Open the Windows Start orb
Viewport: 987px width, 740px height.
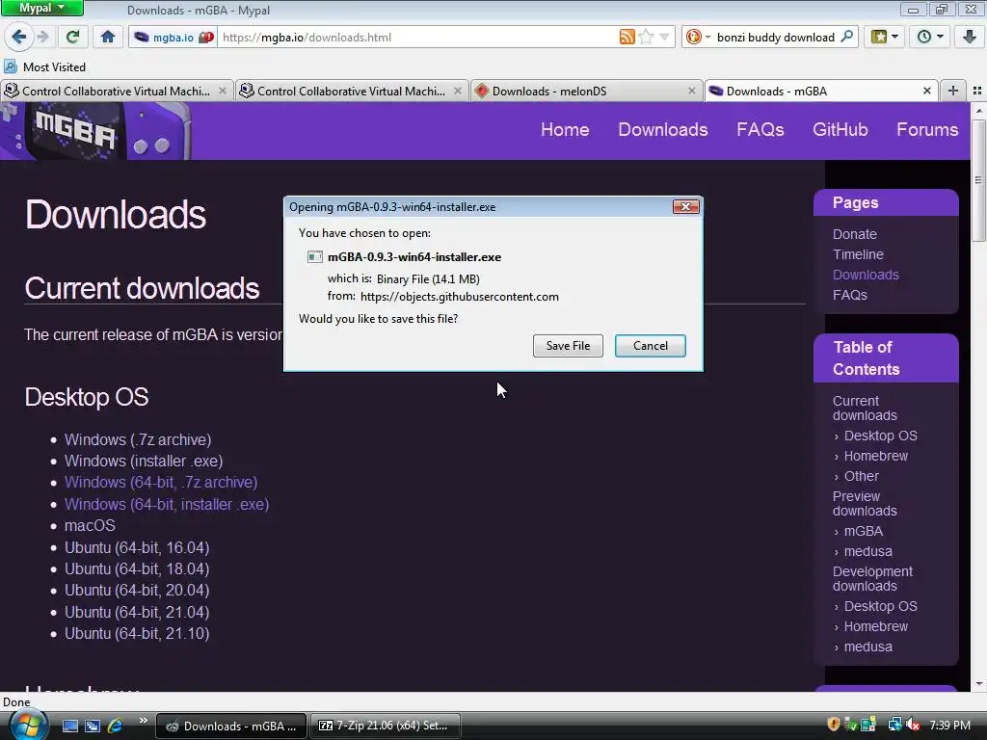(27, 726)
